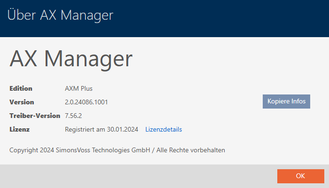The height and width of the screenshot is (188, 329).
Task: Select the Treiber-Version label
Action: pos(35,116)
